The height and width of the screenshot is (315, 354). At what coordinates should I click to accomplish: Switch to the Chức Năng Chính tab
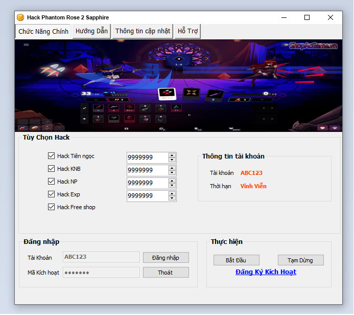point(43,31)
